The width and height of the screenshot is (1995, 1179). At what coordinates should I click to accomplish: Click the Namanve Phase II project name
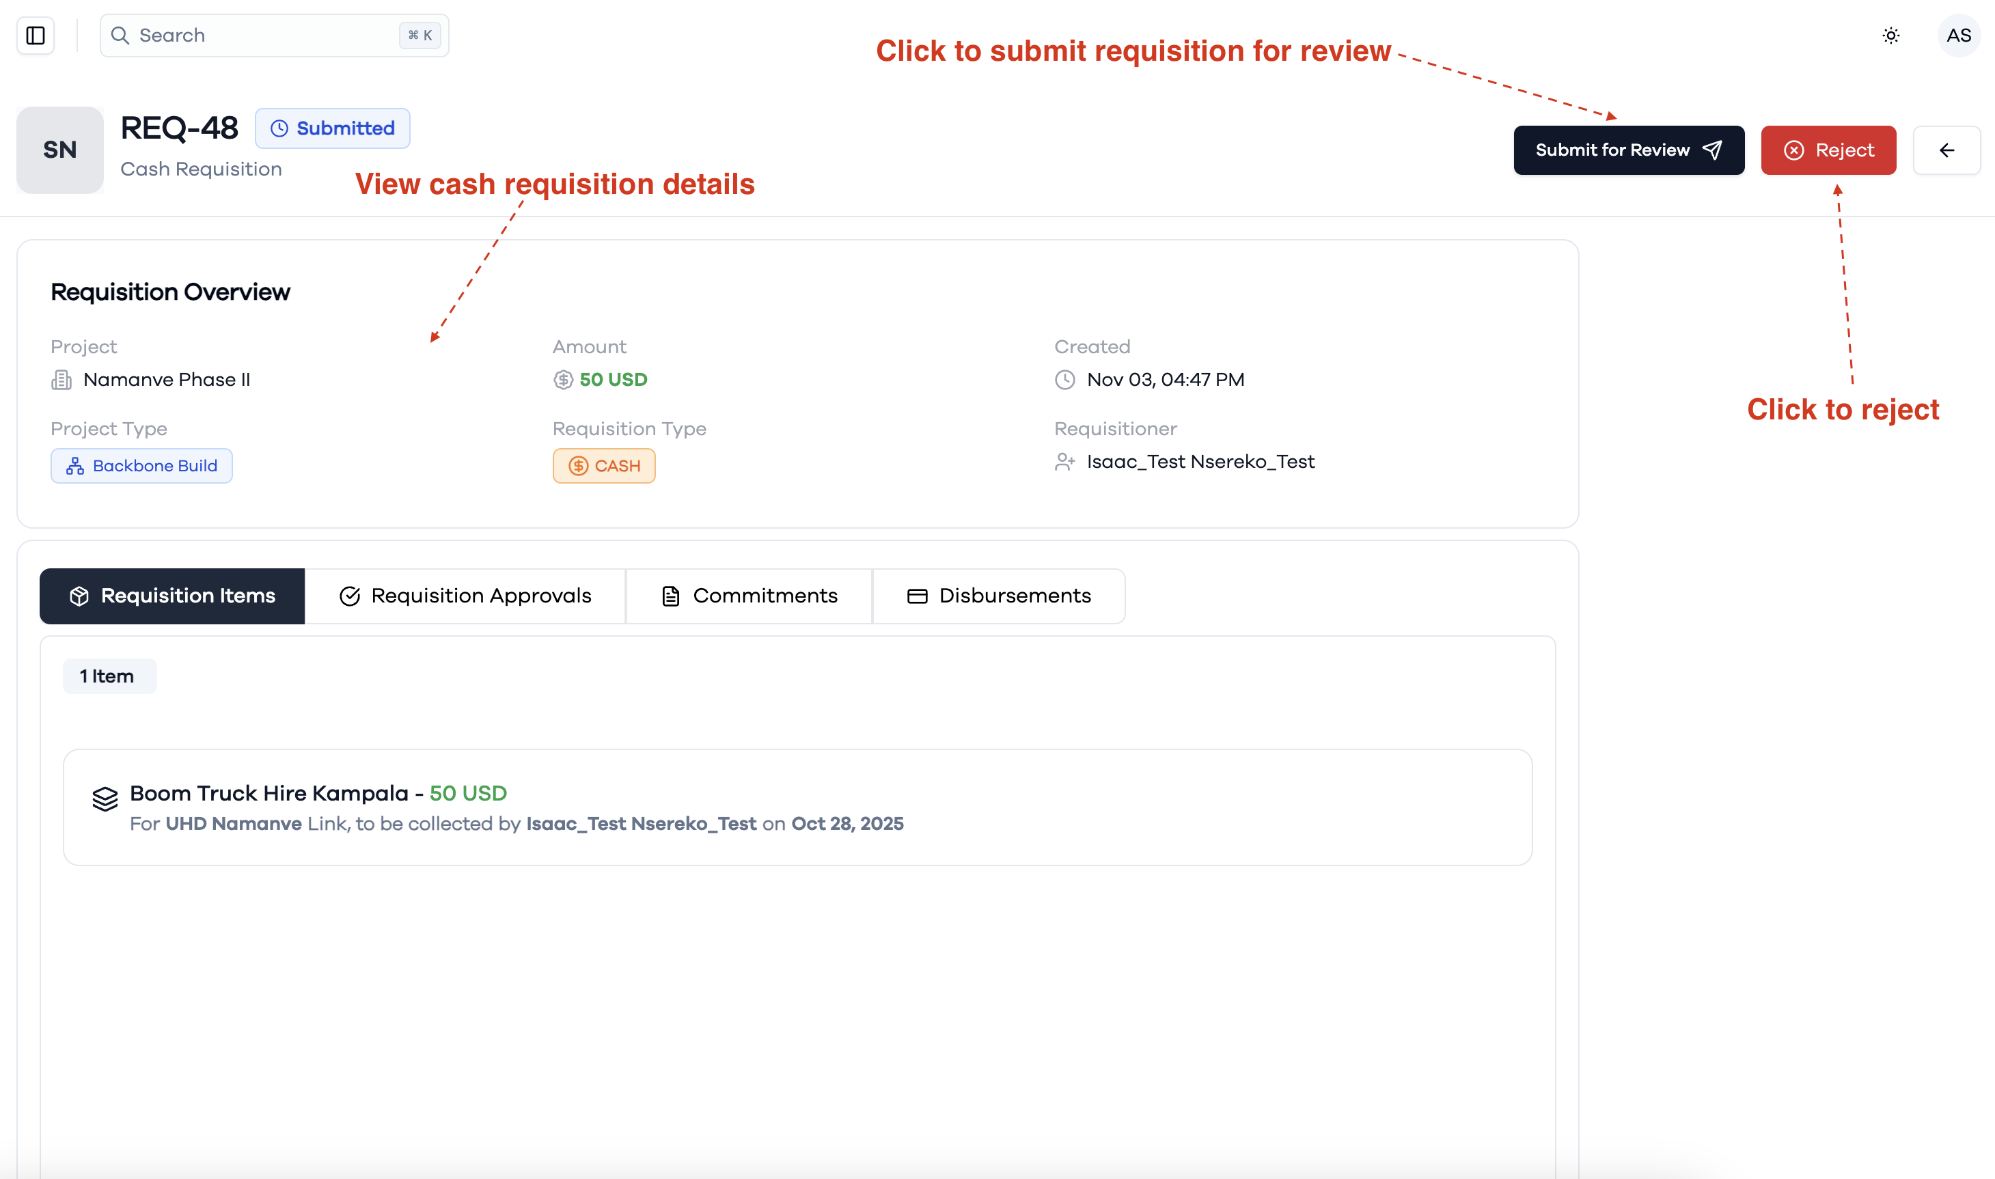[x=167, y=380]
